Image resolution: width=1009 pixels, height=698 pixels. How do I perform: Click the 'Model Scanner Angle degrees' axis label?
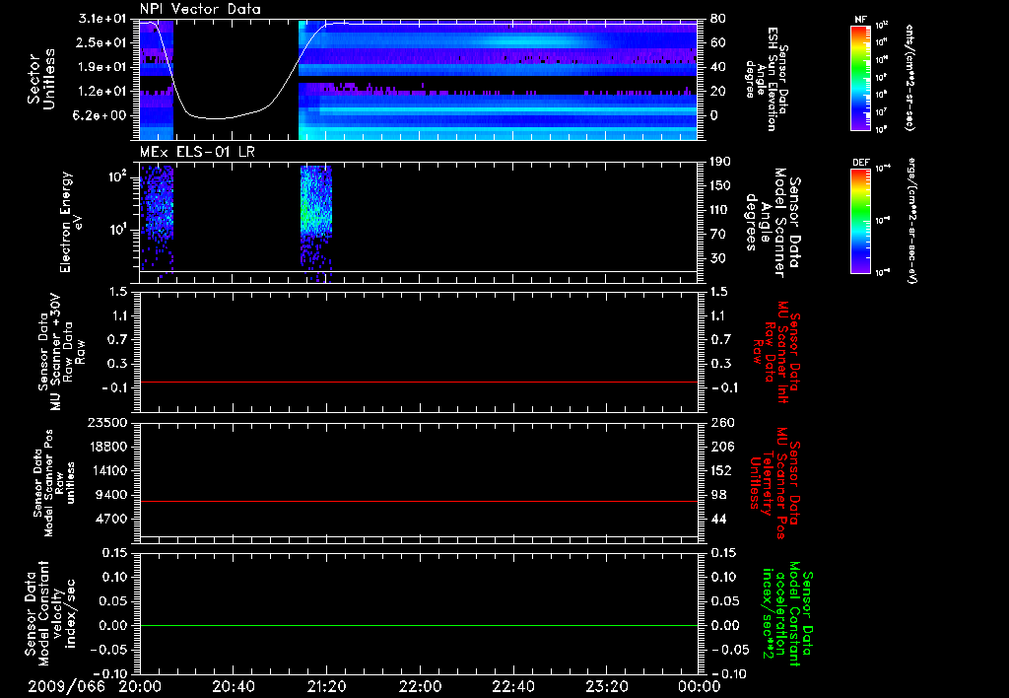point(773,223)
